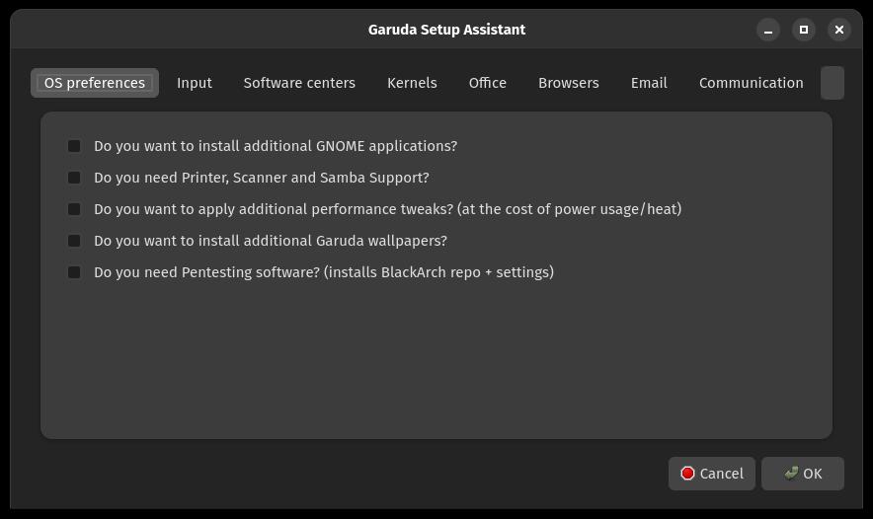Screen dimensions: 873x519
Task: Select the OS preferences tab
Action: click(x=95, y=83)
